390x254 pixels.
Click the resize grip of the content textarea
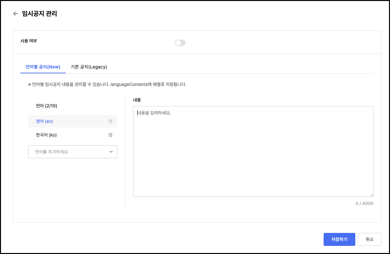click(x=372, y=195)
